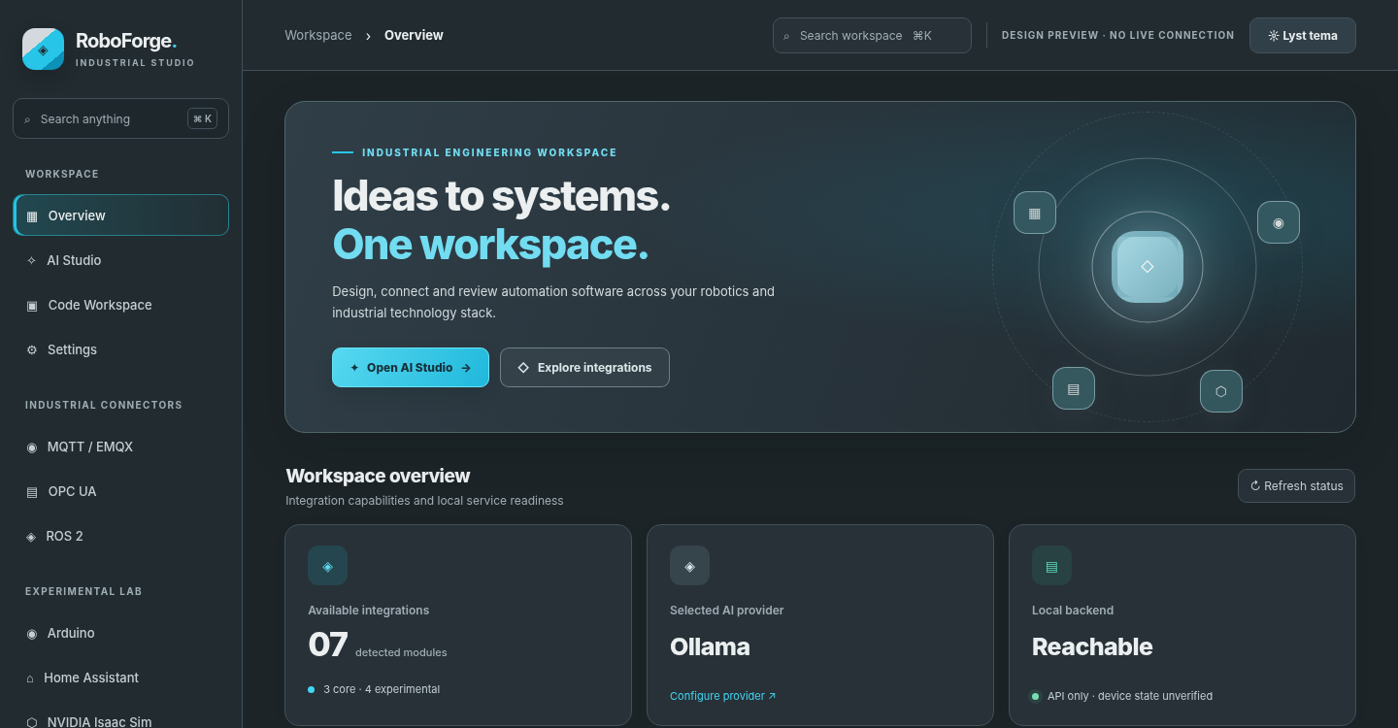This screenshot has height=728, width=1398.
Task: Select the MQTT / EMQX connector
Action: (x=121, y=447)
